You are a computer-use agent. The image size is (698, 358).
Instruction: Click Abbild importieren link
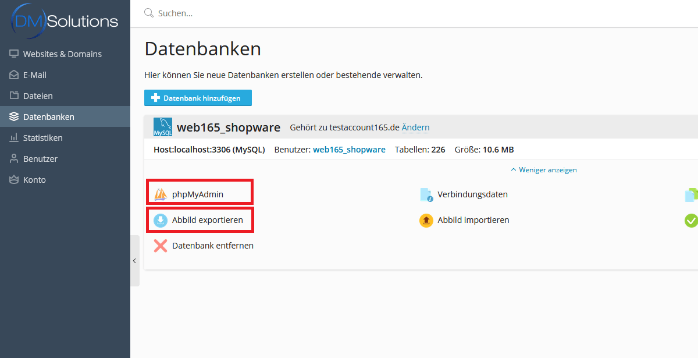click(473, 220)
